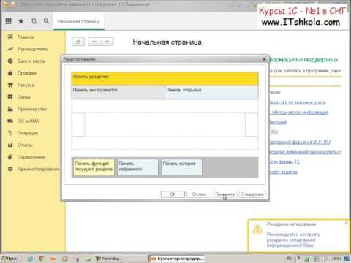Select the Панель открытых block
This screenshot has height=263, width=351.
pyautogui.click(x=211, y=92)
